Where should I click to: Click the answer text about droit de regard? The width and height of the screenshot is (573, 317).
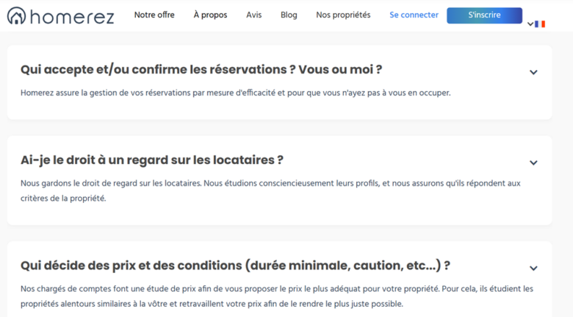pos(270,190)
